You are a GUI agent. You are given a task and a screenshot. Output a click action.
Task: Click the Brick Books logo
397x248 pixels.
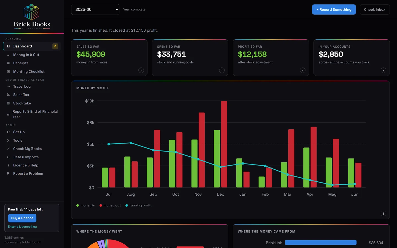click(x=32, y=17)
